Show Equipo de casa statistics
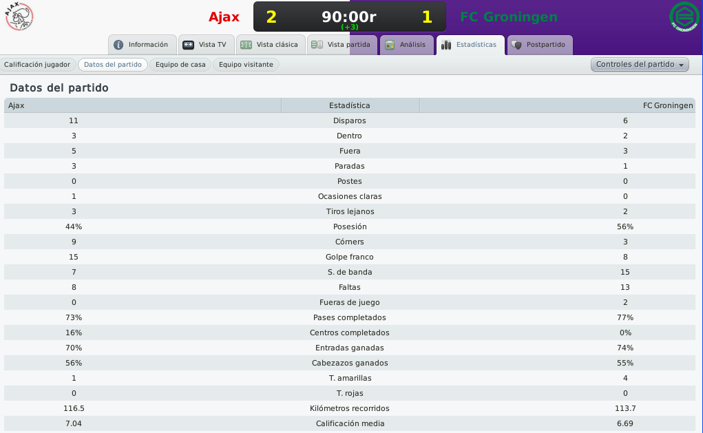 [180, 65]
